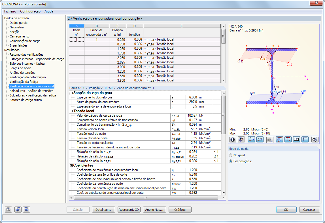Select the 'No geral' output mode
The height and width of the screenshot is (223, 325).
tap(231, 155)
